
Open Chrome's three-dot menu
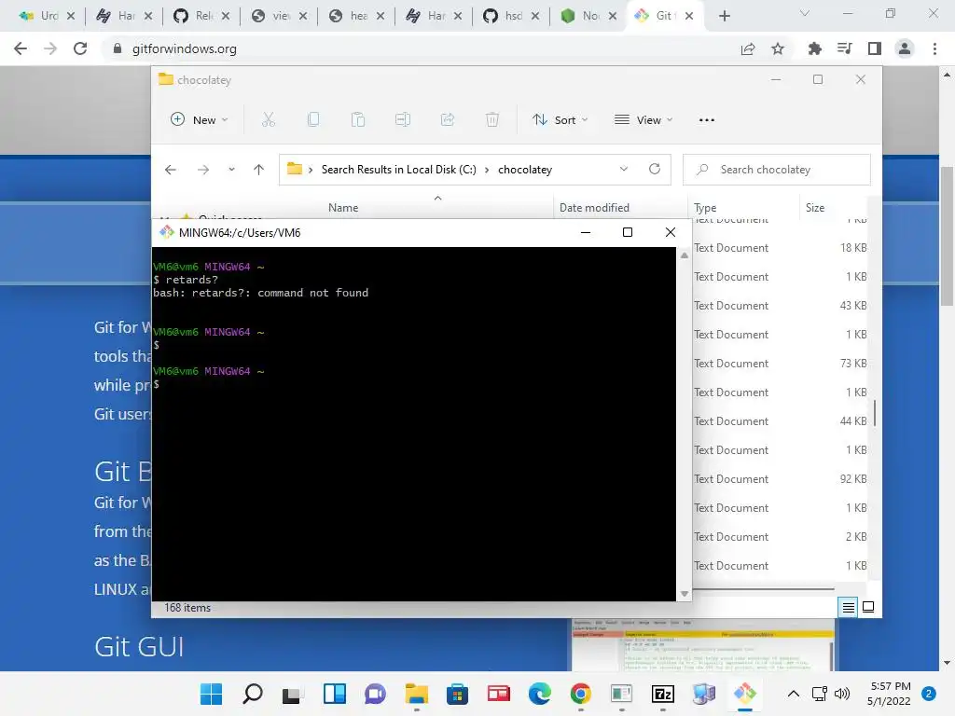pyautogui.click(x=934, y=48)
